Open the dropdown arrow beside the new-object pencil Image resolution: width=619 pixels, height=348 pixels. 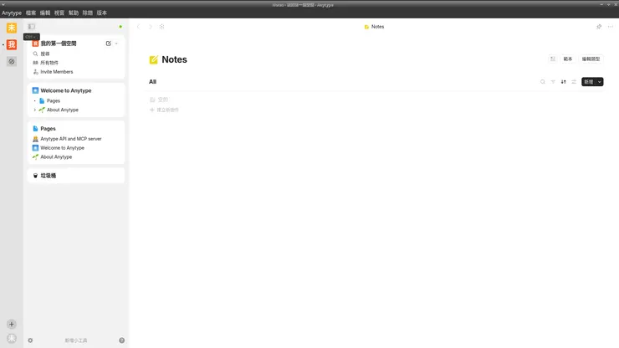pos(116,43)
